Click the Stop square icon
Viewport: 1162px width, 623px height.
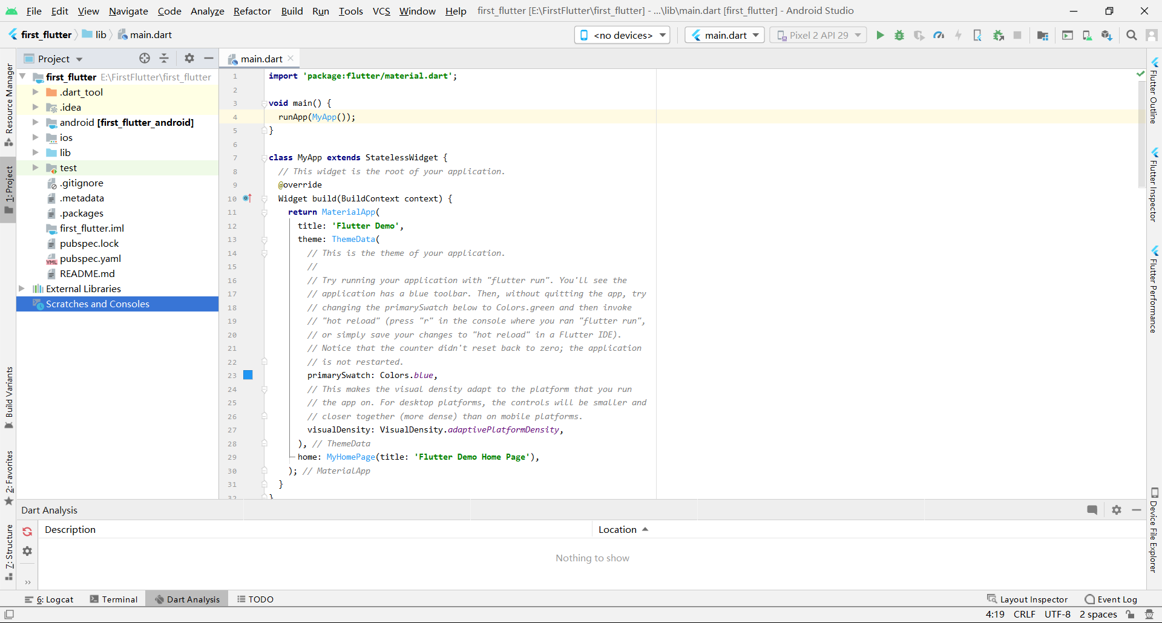click(x=1017, y=35)
